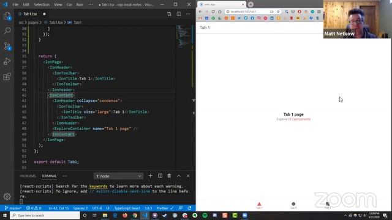
Task: Click TypeScript version '3.8.3' in status bar
Action: click(x=148, y=208)
